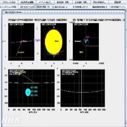127x127 pixels.
Task: Click the rightmost button in the top row
Action: coord(118,2)
